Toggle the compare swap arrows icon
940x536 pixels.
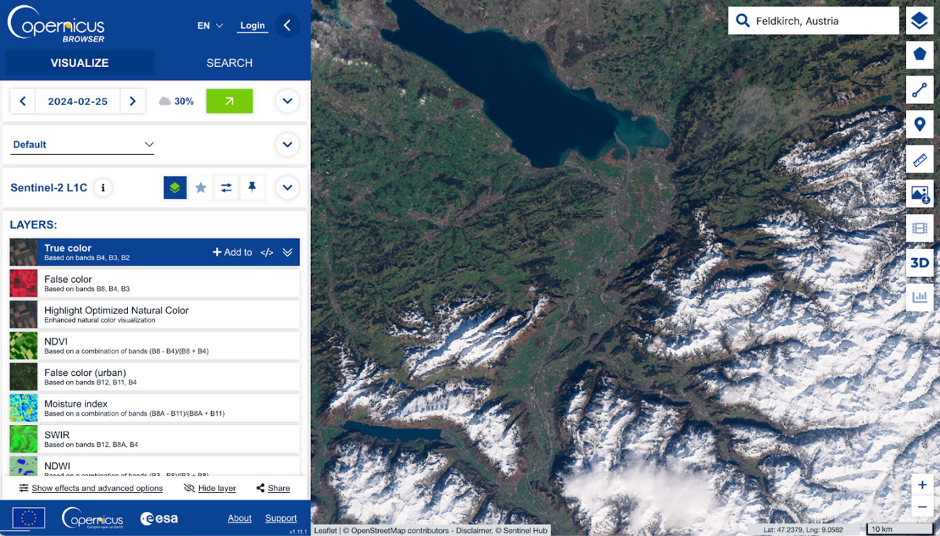226,188
